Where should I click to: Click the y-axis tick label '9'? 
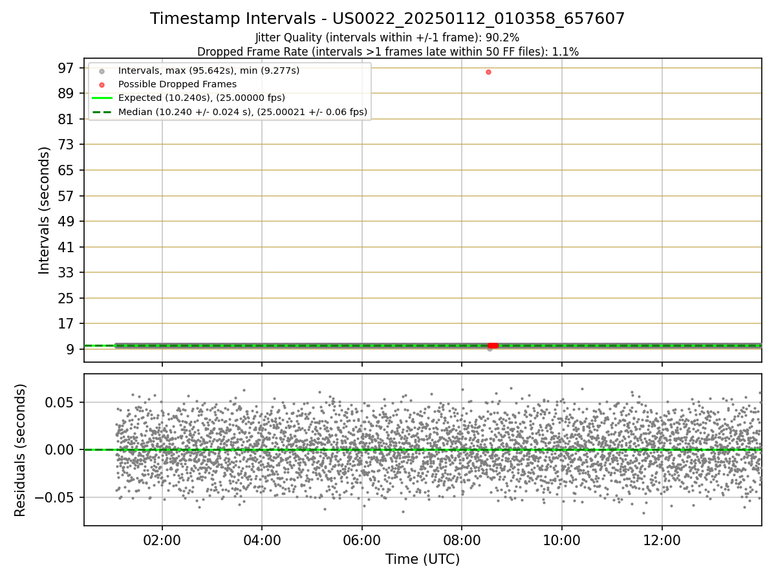pos(70,349)
